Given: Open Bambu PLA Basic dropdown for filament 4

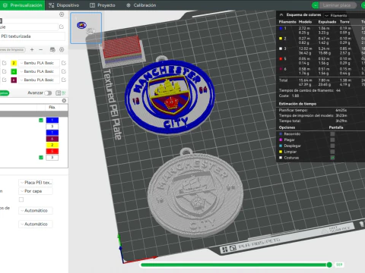Looking at the screenshot, I should tap(39, 71).
